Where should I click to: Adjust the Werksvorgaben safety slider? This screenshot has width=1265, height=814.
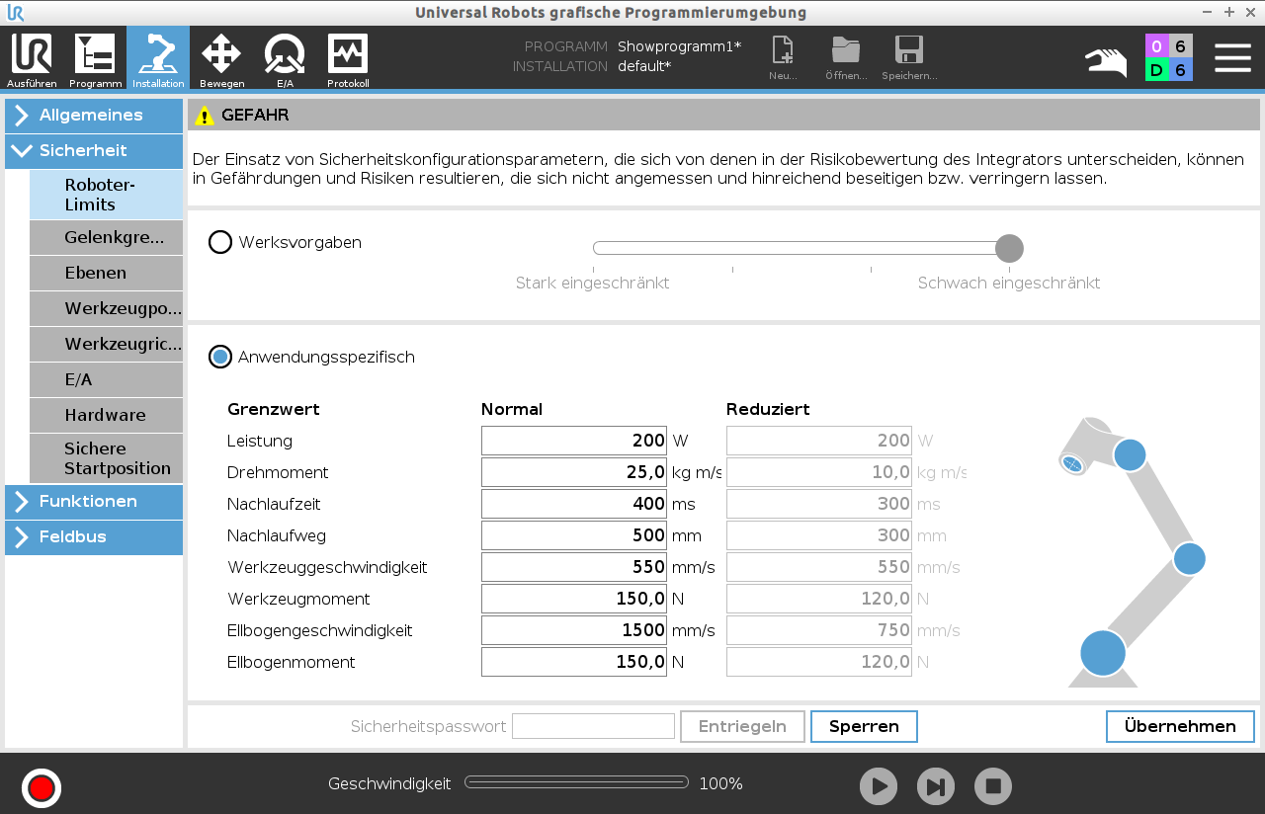click(x=1009, y=248)
